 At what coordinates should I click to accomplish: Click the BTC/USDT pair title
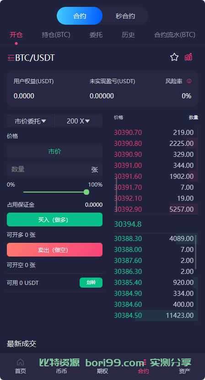[35, 58]
